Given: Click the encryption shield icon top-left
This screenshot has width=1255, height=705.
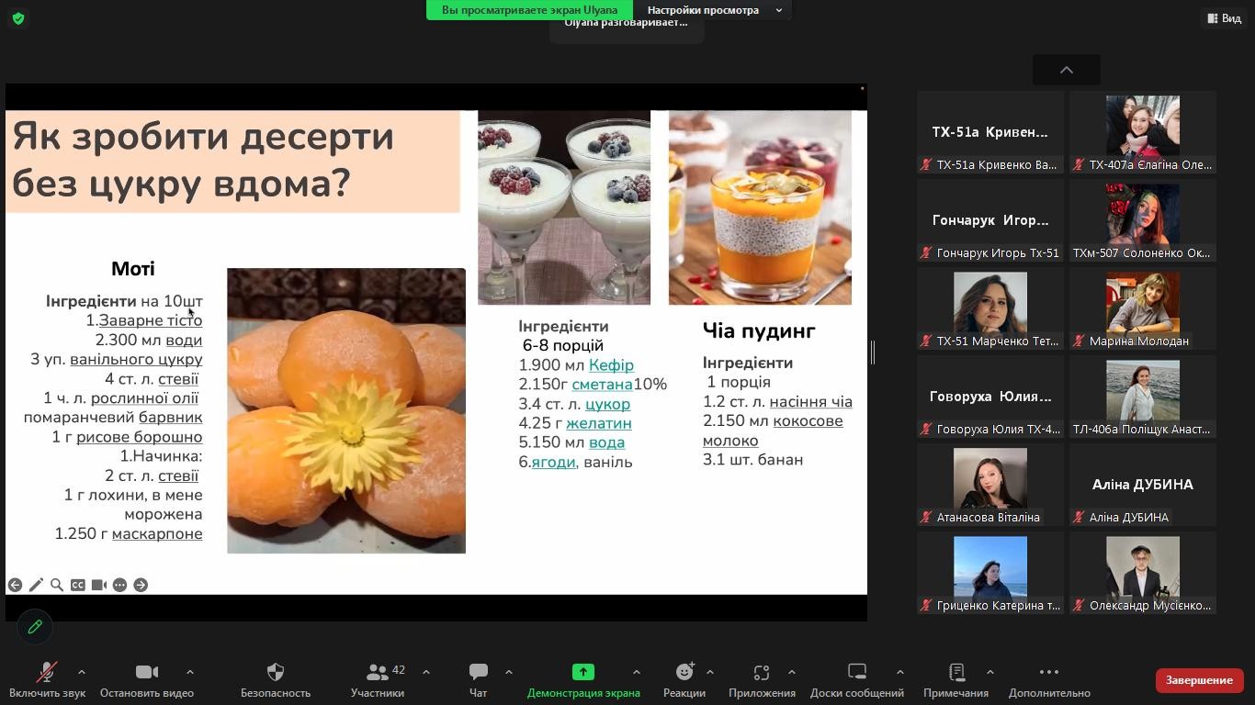Looking at the screenshot, I should point(18,18).
